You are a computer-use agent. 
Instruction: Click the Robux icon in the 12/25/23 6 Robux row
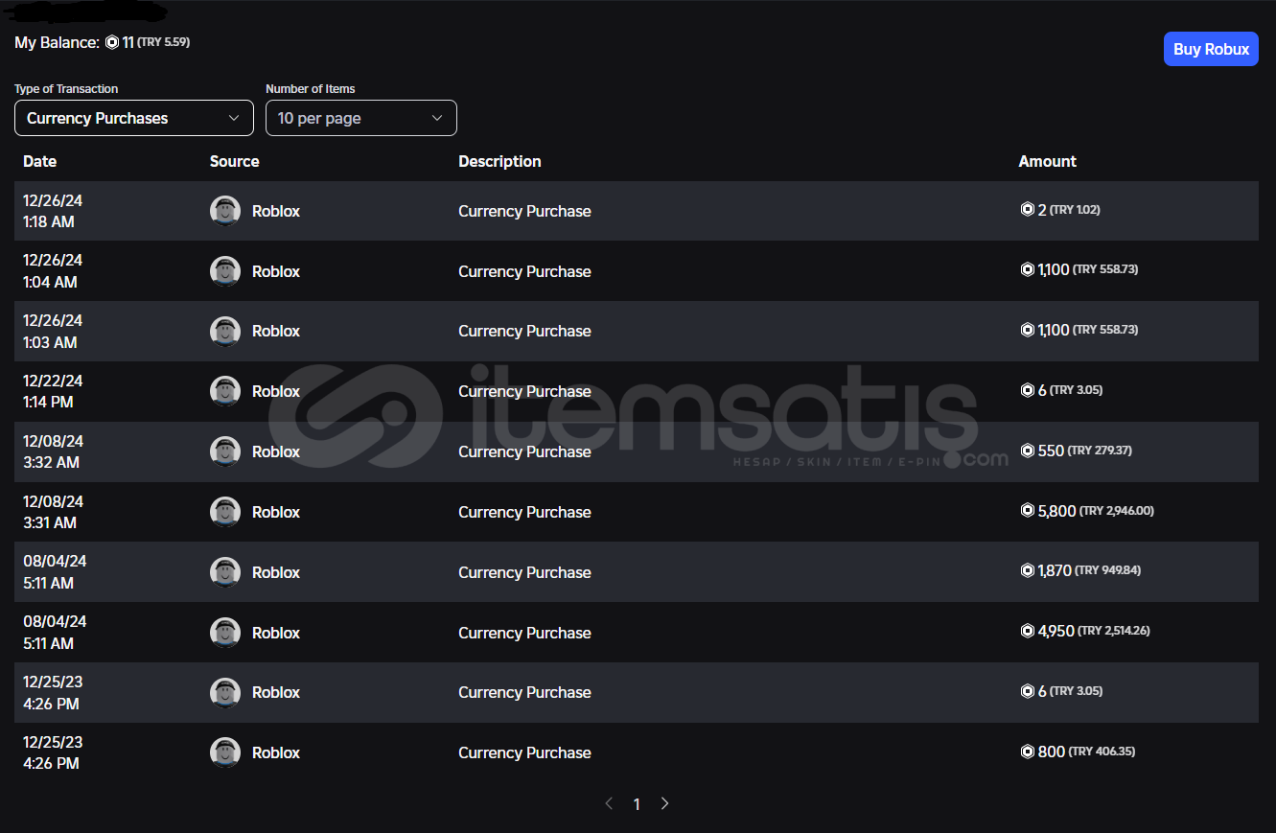click(x=1027, y=691)
